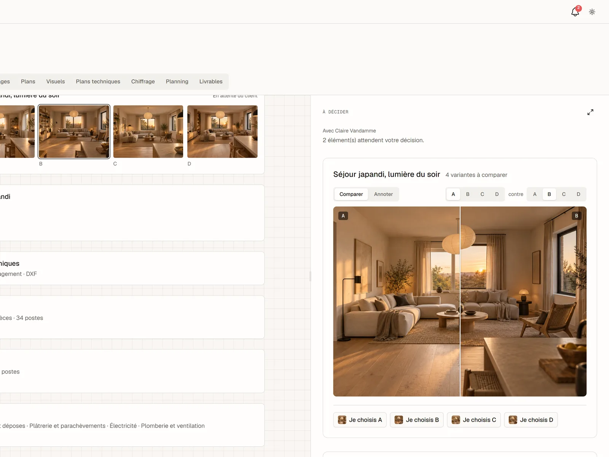Switch to Plans techniques tab
The width and height of the screenshot is (609, 457).
[98, 81]
